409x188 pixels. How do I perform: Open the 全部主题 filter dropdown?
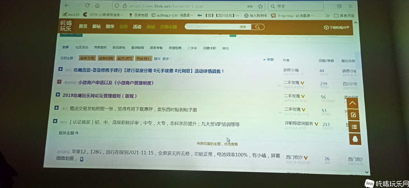point(68,58)
